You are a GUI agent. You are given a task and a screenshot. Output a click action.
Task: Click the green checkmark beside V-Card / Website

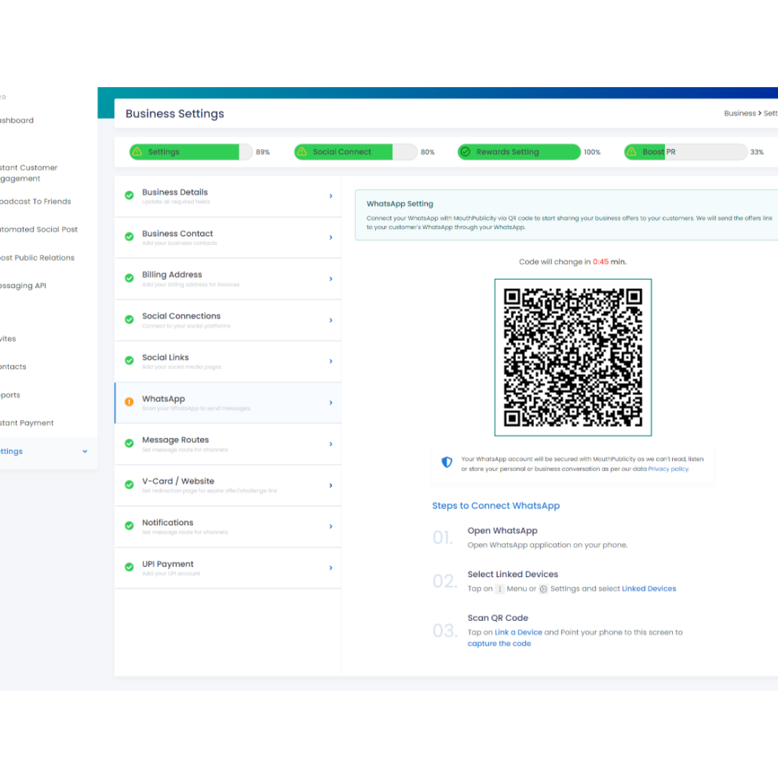pos(129,485)
